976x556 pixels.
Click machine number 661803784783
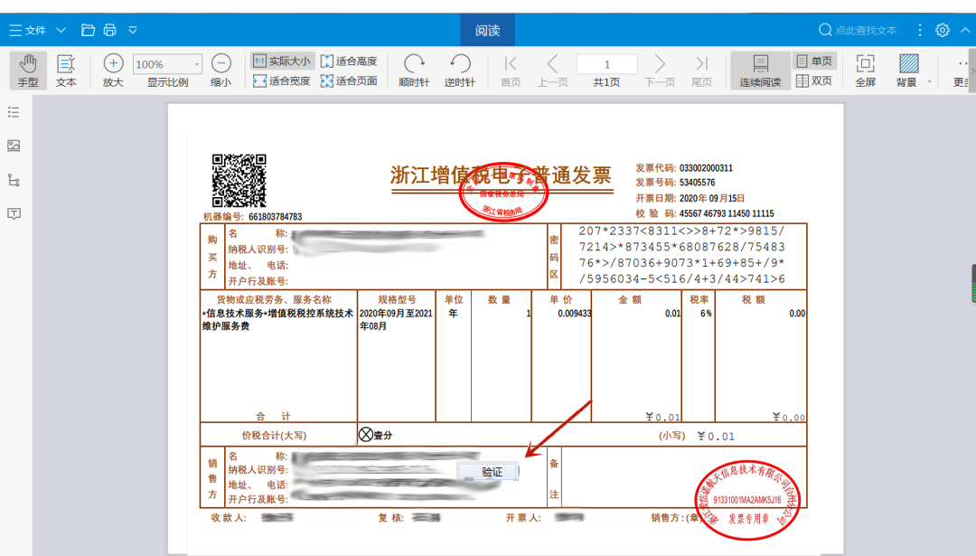[x=275, y=217]
